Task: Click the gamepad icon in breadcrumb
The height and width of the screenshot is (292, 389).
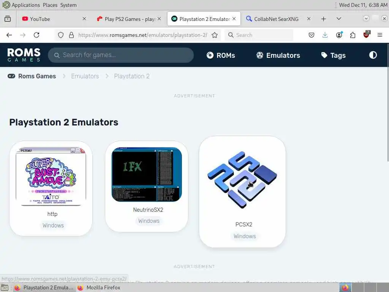Action: (x=11, y=76)
